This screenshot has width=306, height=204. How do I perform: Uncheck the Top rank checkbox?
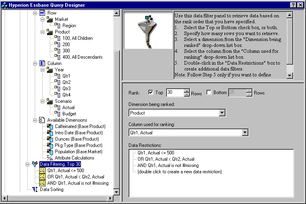pyautogui.click(x=151, y=93)
